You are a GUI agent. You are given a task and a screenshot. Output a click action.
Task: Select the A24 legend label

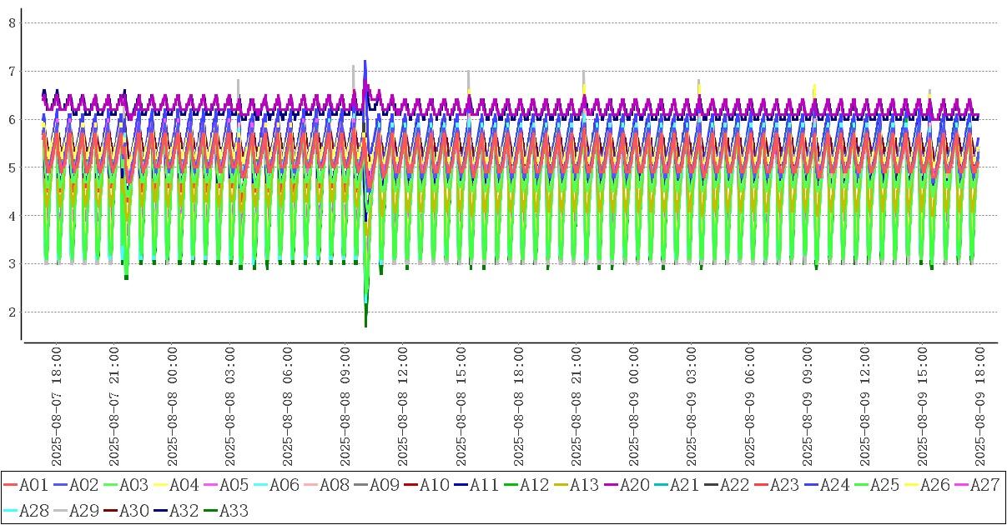[x=833, y=485]
